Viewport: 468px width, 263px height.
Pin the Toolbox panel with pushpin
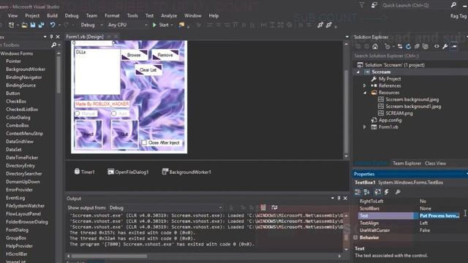pos(51,37)
